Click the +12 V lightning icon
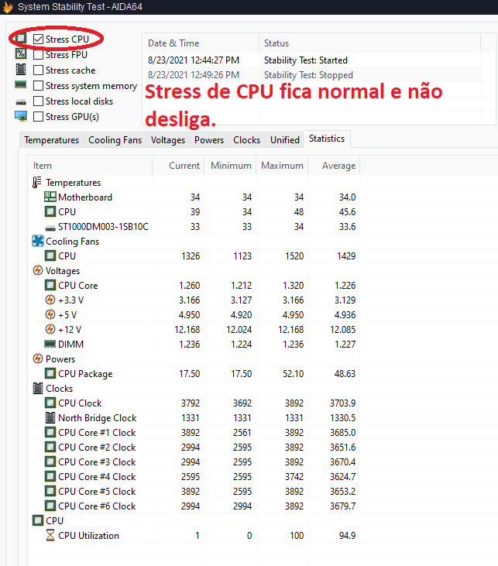The width and height of the screenshot is (498, 566). point(50,329)
